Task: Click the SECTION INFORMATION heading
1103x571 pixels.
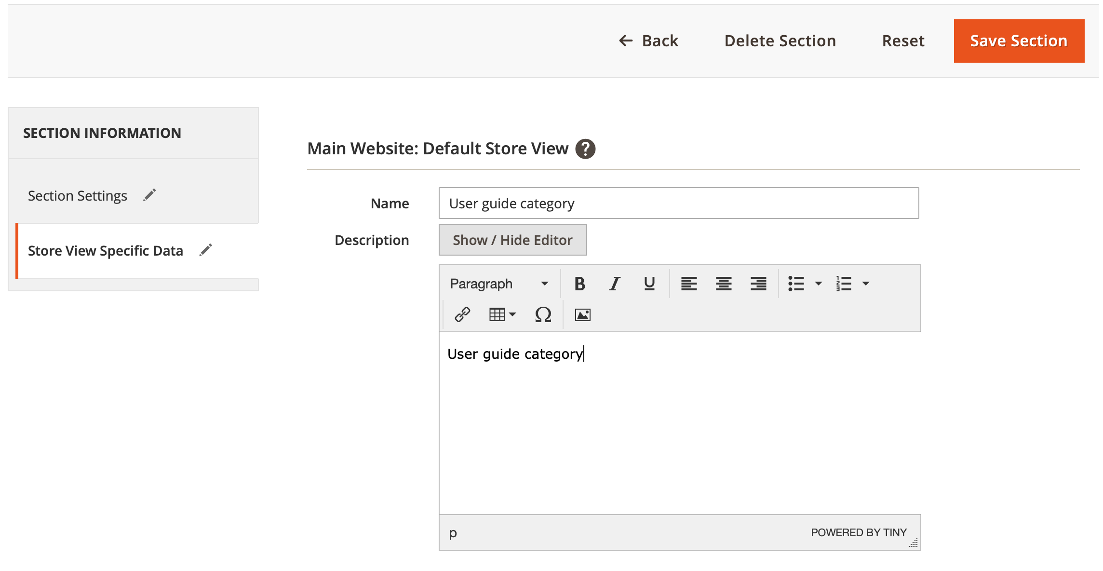Action: tap(102, 133)
